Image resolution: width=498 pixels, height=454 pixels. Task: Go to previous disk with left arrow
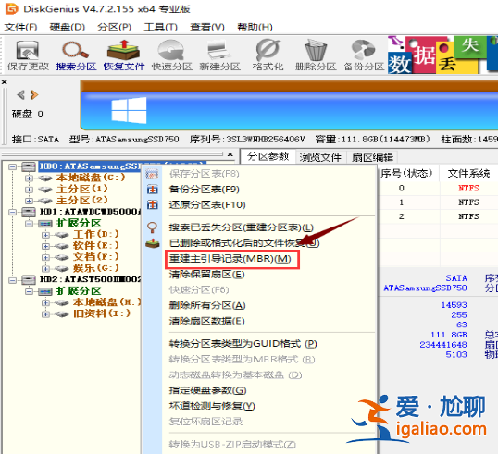tap(21, 94)
